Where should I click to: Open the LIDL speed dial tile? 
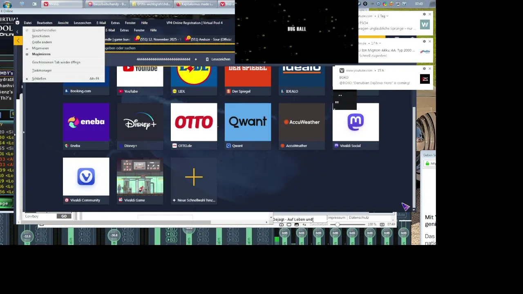coord(194,81)
